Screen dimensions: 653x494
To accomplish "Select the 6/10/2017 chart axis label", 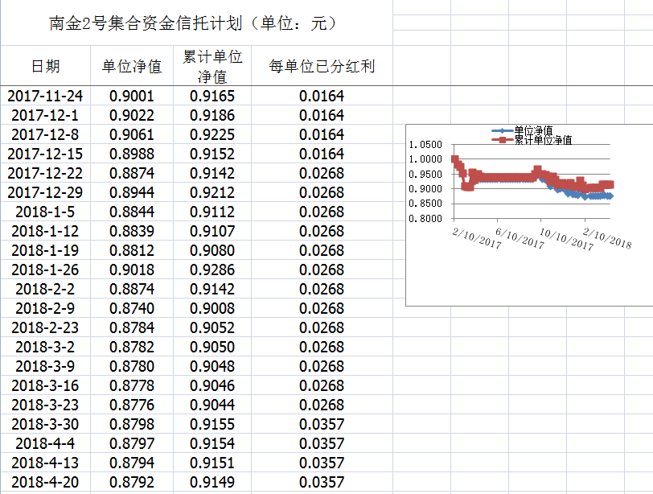I will point(523,237).
